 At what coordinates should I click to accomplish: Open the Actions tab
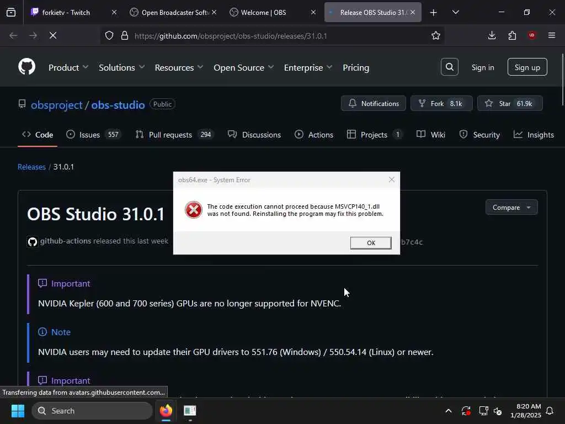[x=314, y=135]
